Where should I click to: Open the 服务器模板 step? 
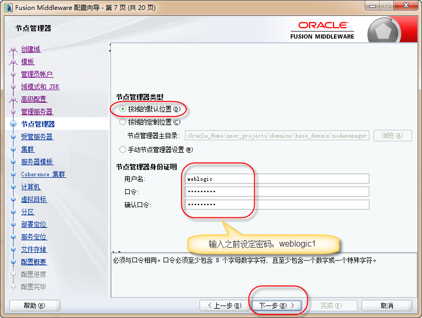point(37,162)
